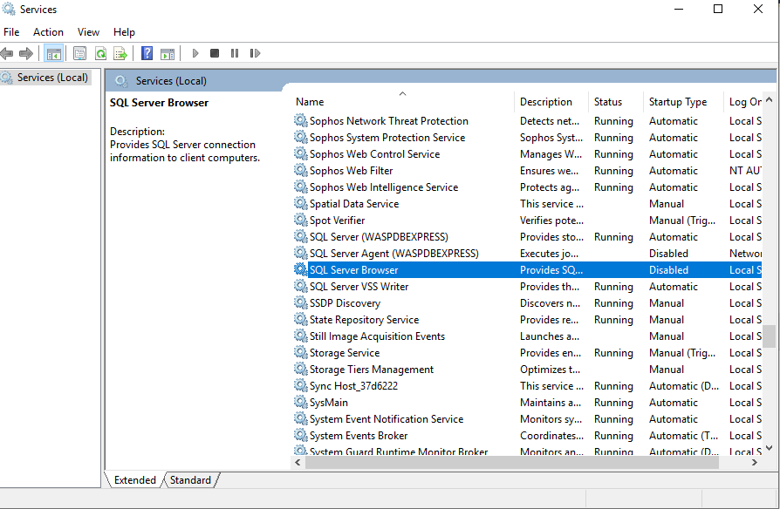Image resolution: width=780 pixels, height=509 pixels.
Task: Click Manual (Trig... startup type of Spot Verifier
Action: pyautogui.click(x=682, y=221)
